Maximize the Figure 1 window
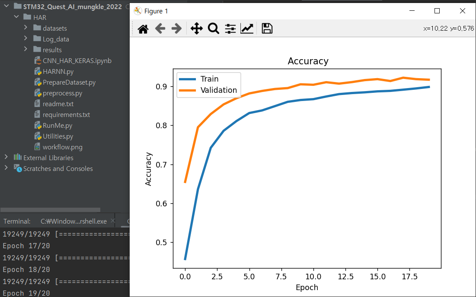Screen dimensions: 476x297 coord(437,11)
